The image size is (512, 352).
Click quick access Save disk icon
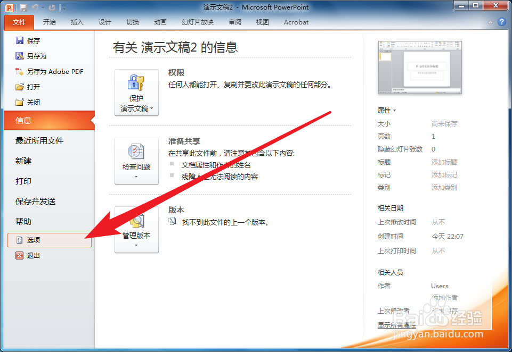click(x=23, y=7)
